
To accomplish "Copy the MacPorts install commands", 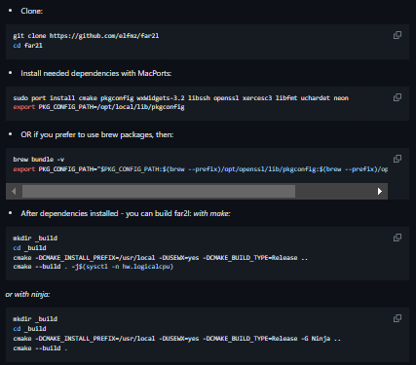I will 397,97.
